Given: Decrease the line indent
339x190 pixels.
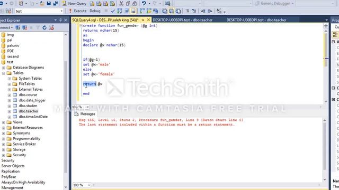Looking at the screenshot, I should (203, 11).
